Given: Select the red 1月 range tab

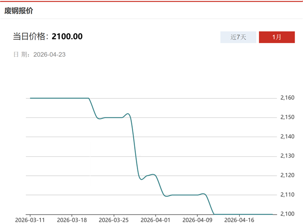Looking at the screenshot, I should coord(277,37).
